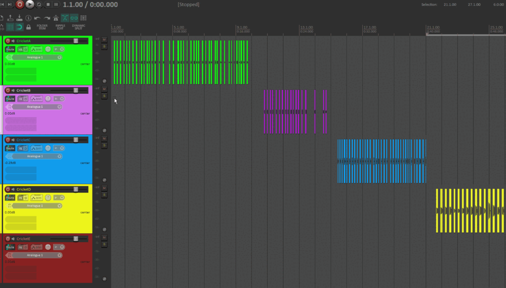The width and height of the screenshot is (506, 288).
Task: Click the Ripple Edit toolbar button
Action: pyautogui.click(x=60, y=27)
